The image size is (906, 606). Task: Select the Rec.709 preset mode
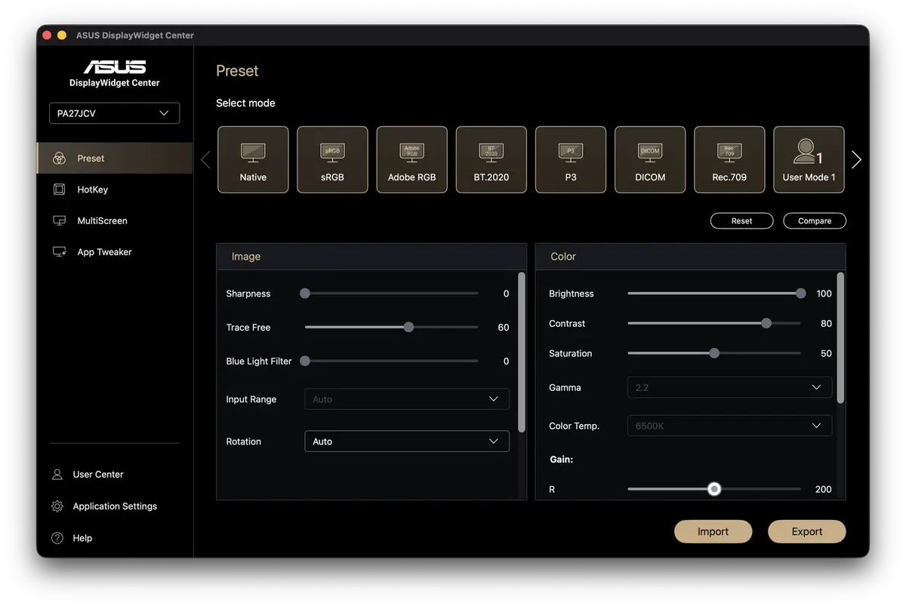pos(729,159)
